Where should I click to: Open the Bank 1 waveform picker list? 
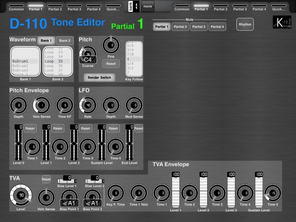tap(26, 61)
